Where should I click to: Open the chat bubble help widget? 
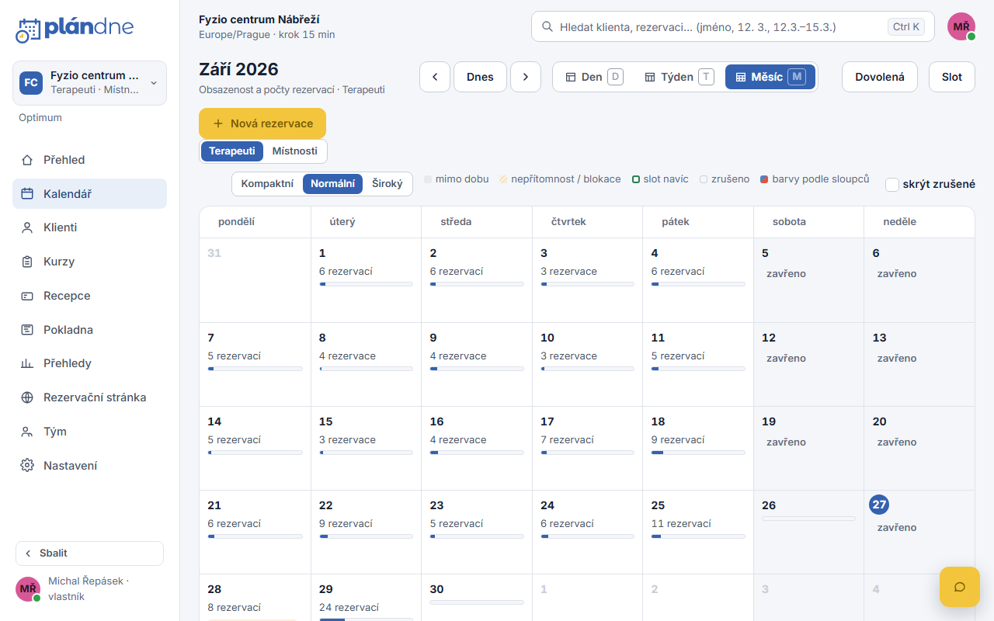(x=959, y=587)
